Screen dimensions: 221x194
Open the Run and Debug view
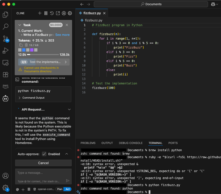5,51
